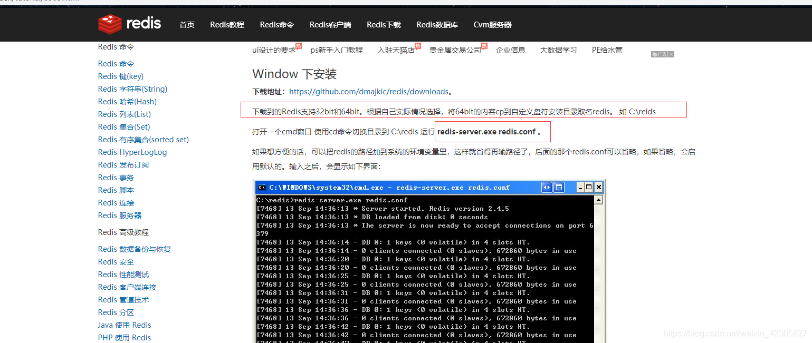Open Cvm服务器 navigation item
This screenshot has height=343, width=812.
click(492, 25)
